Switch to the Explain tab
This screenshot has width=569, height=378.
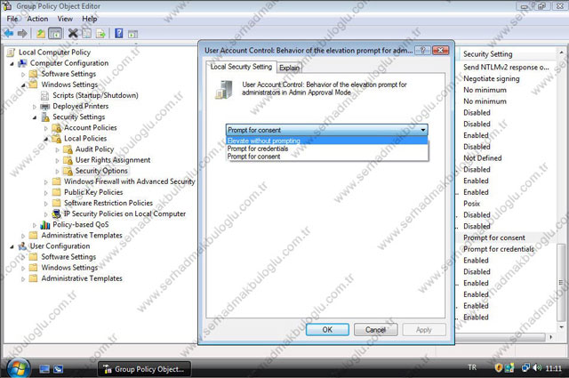[x=289, y=68]
